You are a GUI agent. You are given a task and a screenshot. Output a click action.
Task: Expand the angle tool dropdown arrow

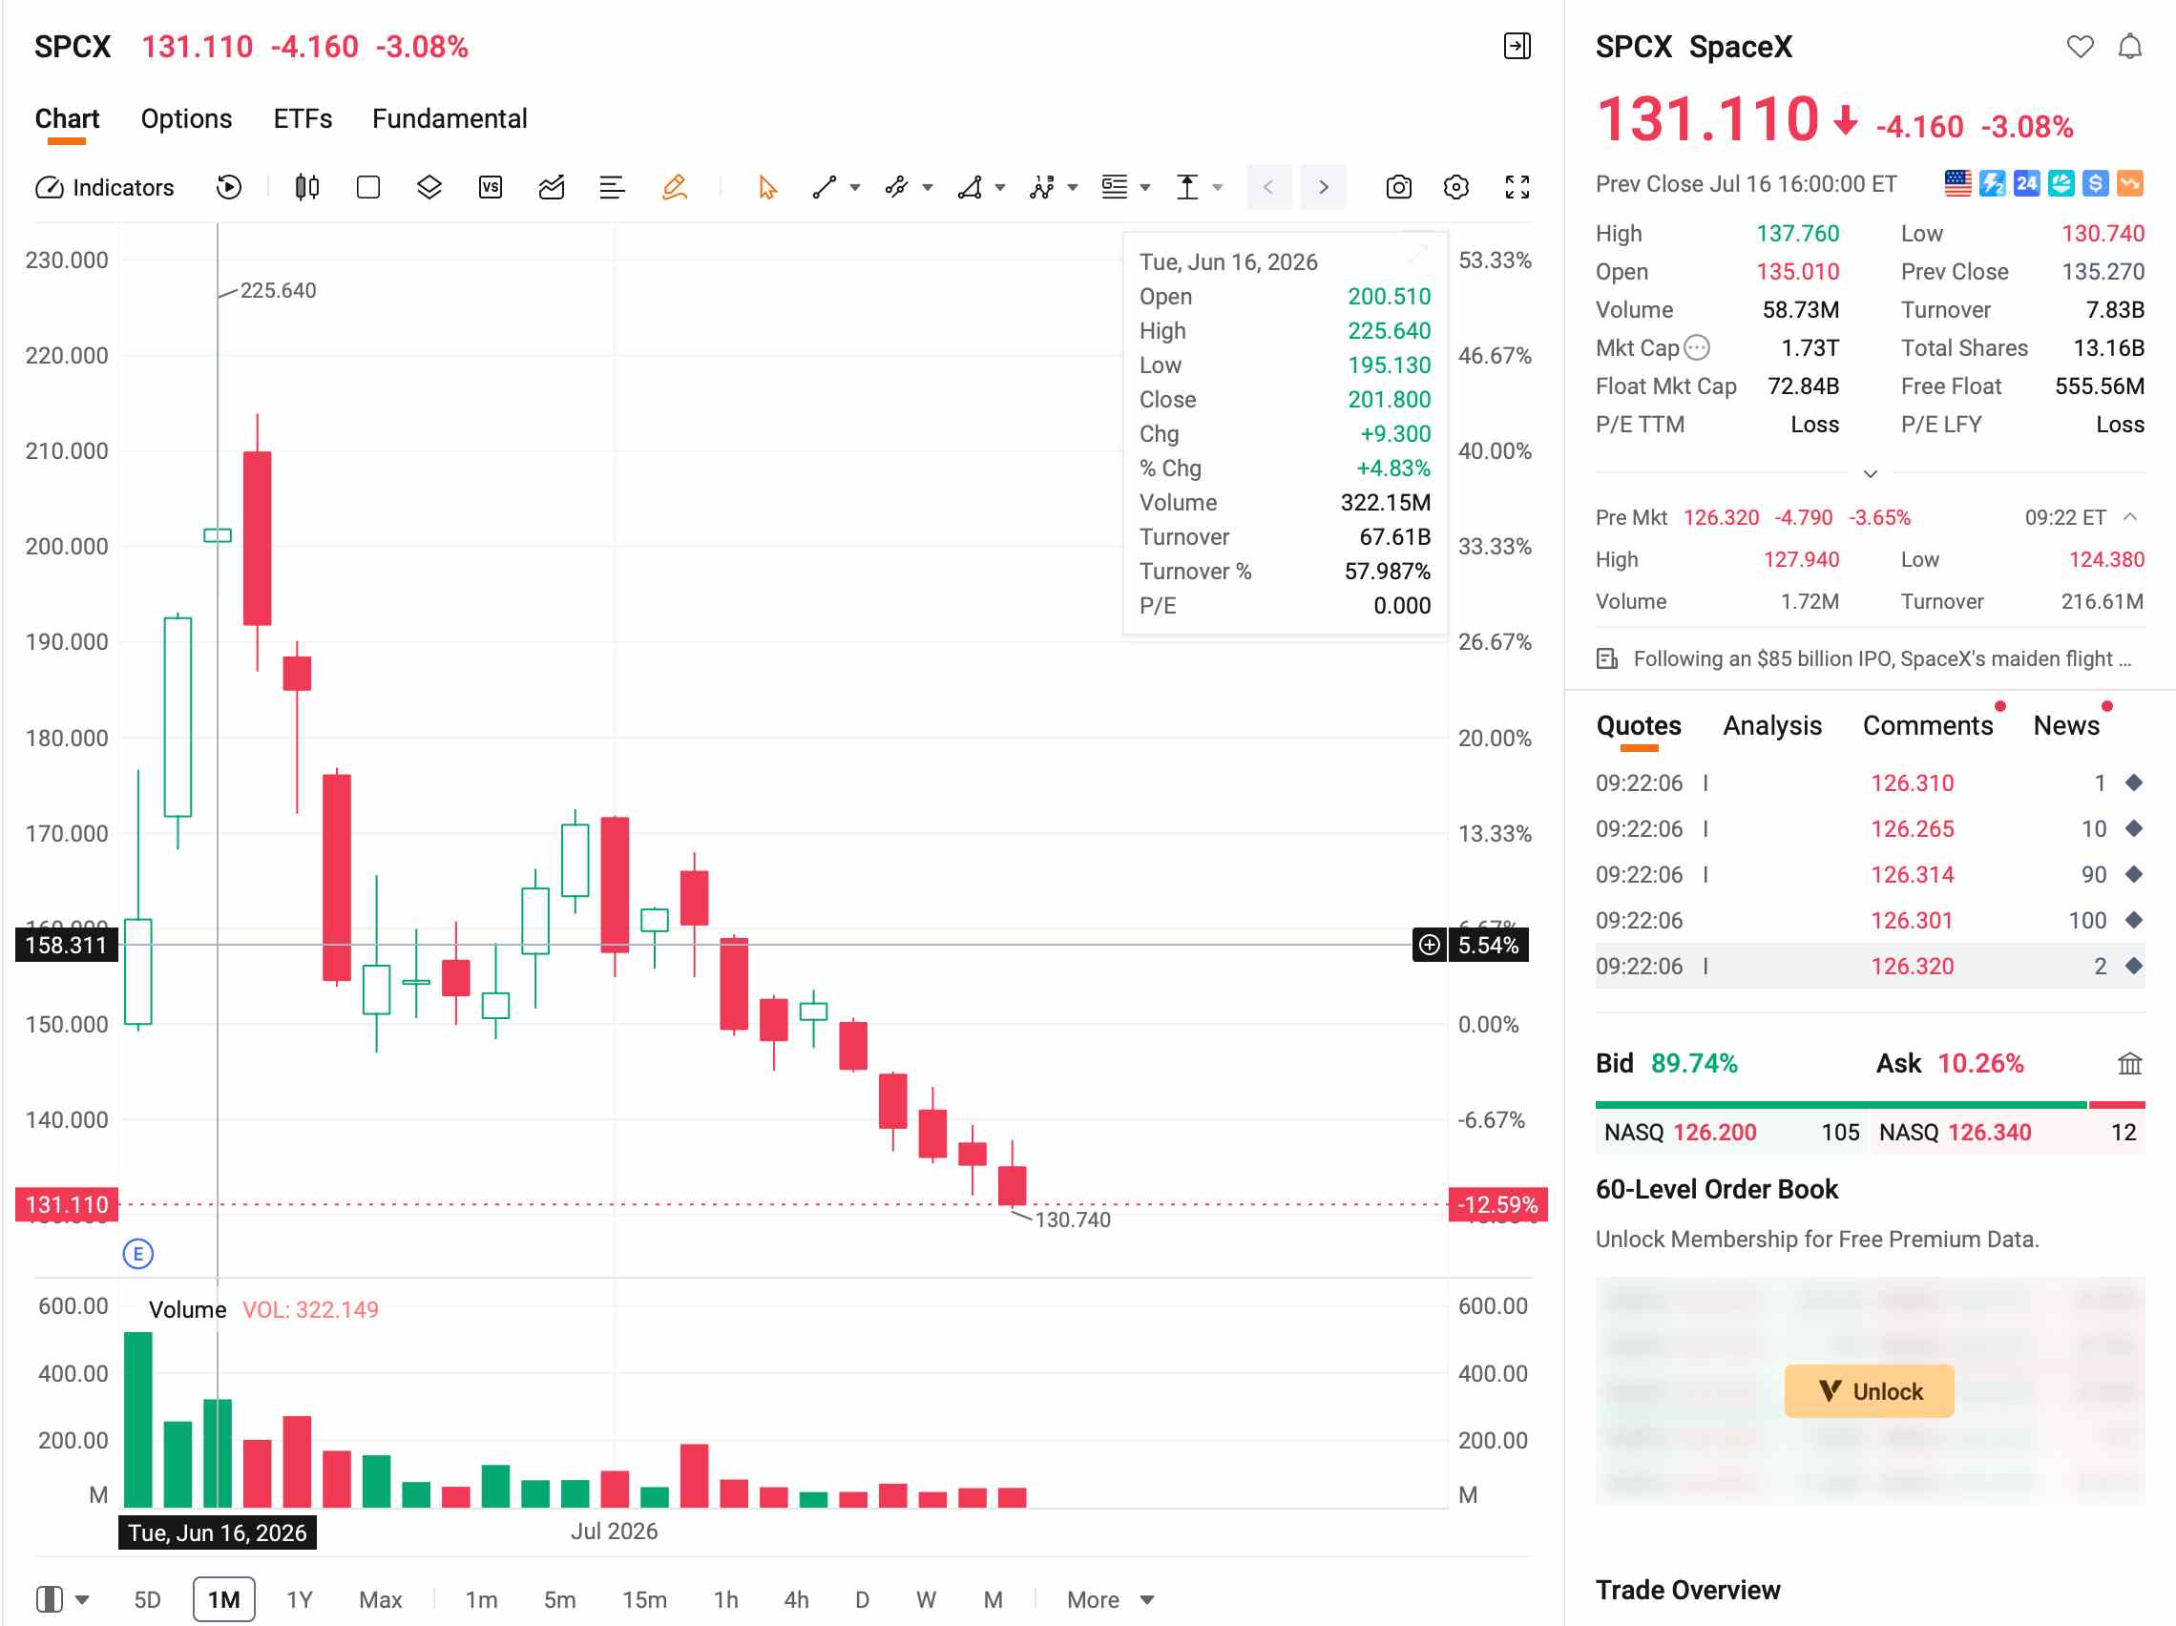[x=1000, y=188]
